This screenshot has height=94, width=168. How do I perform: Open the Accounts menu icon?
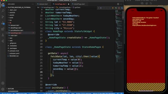click(3, 83)
